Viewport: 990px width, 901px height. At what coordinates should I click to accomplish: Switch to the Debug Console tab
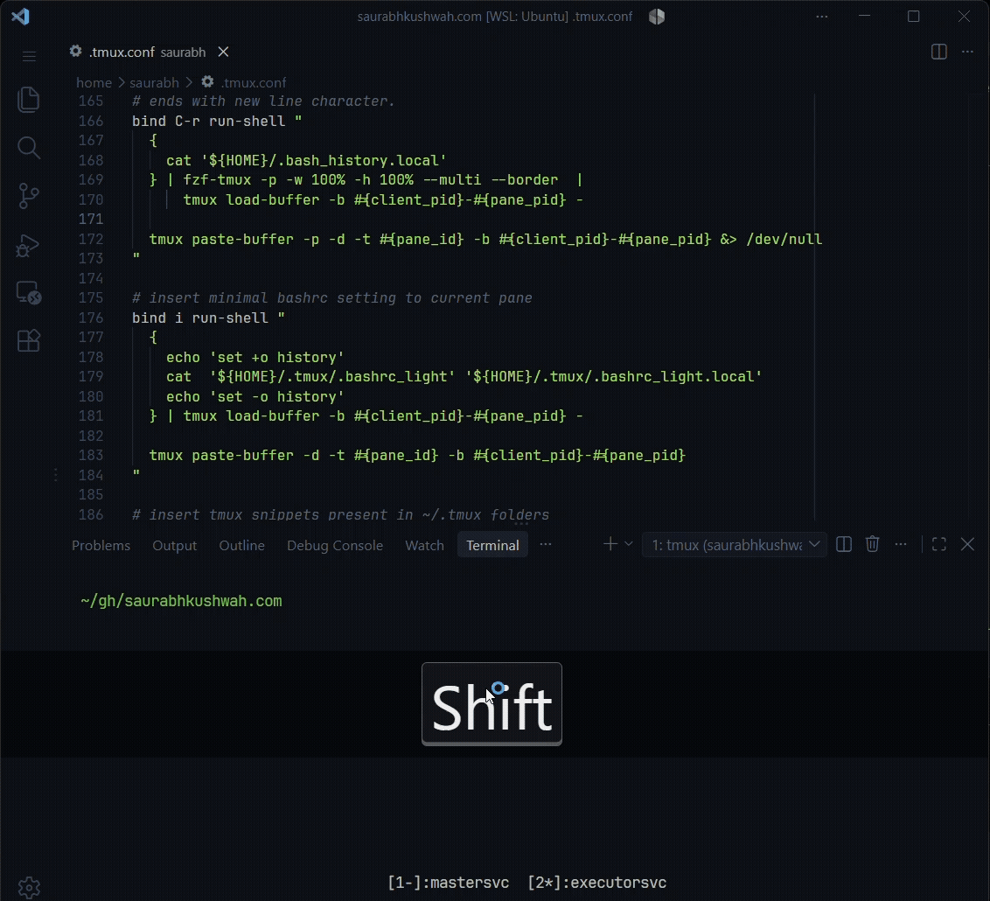[x=335, y=546]
